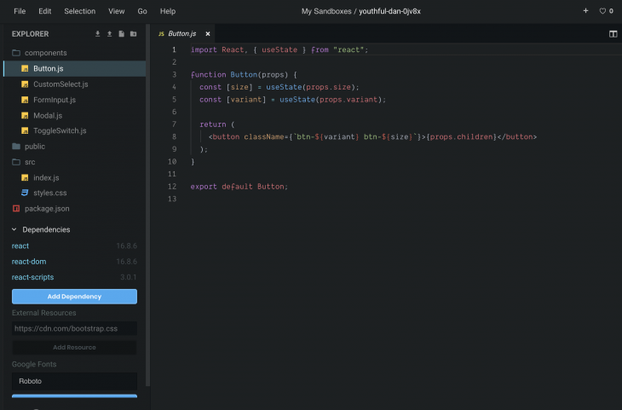Open the react dependency link
The height and width of the screenshot is (410, 622).
pyautogui.click(x=20, y=246)
